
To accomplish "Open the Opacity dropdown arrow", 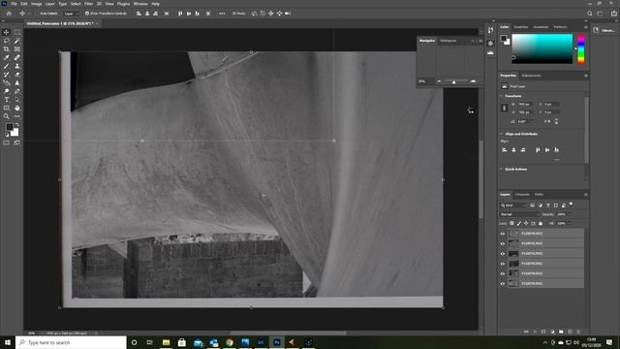I will [x=570, y=214].
